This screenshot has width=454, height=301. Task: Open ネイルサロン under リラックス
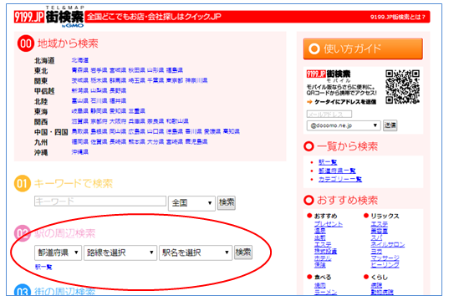click(388, 244)
